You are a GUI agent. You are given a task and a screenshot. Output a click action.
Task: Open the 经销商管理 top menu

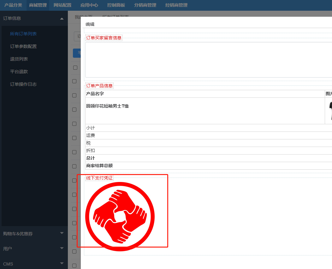176,5
